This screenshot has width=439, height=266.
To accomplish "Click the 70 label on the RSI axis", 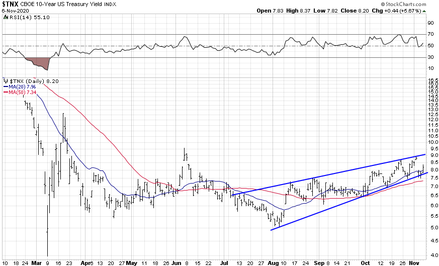I will pos(431,34).
